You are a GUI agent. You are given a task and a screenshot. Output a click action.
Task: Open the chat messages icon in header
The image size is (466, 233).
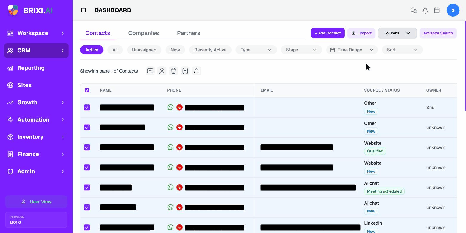tap(414, 10)
